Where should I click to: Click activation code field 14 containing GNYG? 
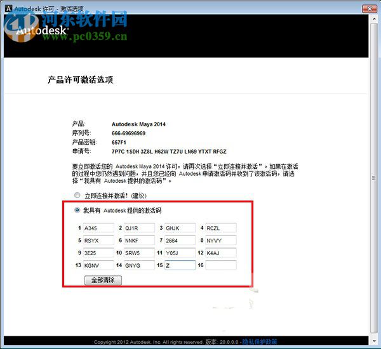[139, 265]
